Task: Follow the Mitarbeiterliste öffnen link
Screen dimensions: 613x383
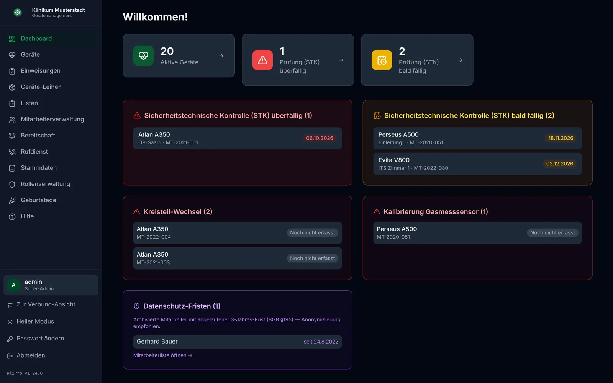Action: tap(163, 355)
